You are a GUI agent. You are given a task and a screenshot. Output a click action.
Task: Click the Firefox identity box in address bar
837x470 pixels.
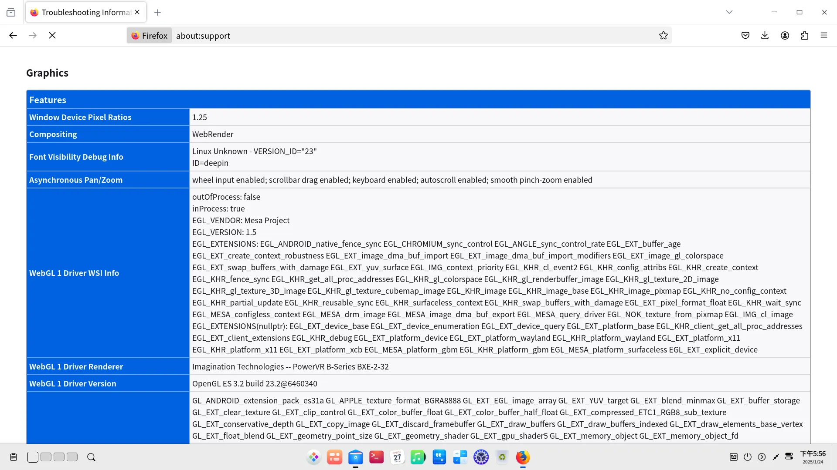click(150, 36)
